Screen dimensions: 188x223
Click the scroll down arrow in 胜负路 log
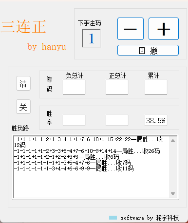point(173,194)
